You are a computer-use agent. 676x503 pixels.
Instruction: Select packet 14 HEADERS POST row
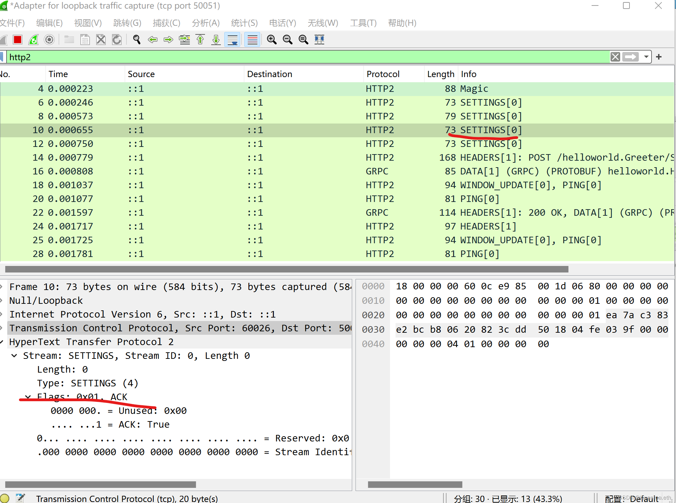pos(337,158)
